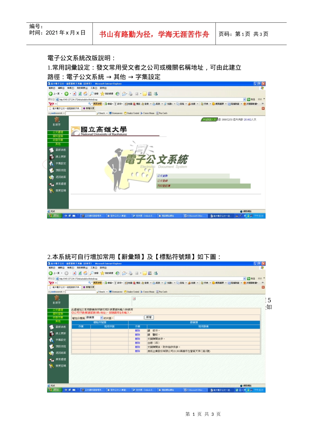Click 預設流程 sidebar icon in second screenshot
The height and width of the screenshot is (443, 313).
click(51, 346)
